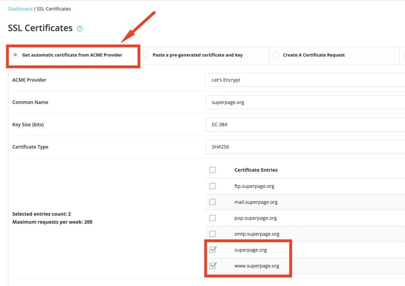
Task: Check the pop.superpage.org entry
Action: point(212,218)
